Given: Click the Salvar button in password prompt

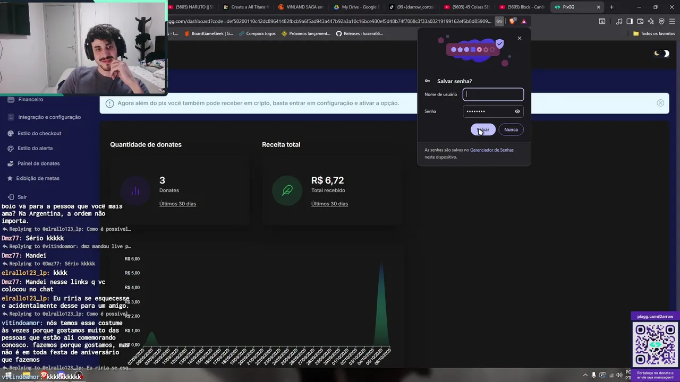Looking at the screenshot, I should point(483,129).
